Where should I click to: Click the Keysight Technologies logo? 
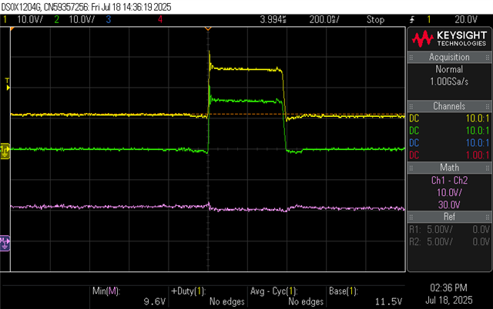click(x=449, y=39)
